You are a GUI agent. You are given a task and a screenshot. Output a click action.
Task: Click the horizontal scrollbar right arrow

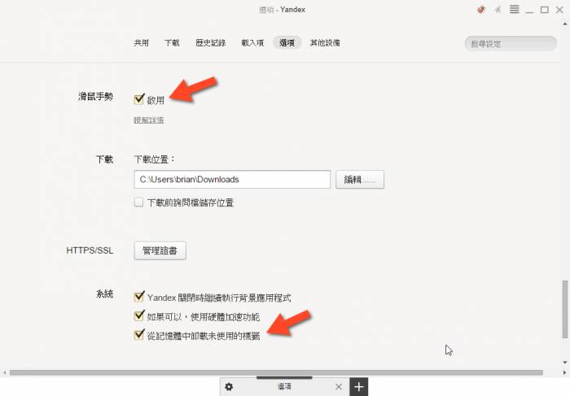point(564,372)
